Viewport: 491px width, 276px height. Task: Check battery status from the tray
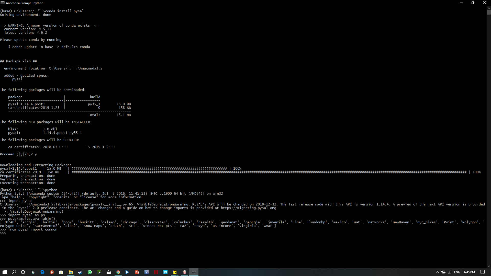443,272
